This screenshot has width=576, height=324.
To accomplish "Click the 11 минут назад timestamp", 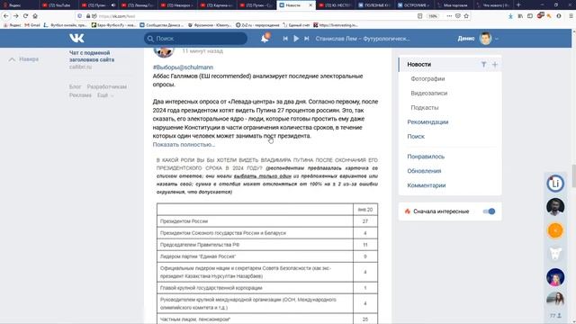I will click(202, 51).
